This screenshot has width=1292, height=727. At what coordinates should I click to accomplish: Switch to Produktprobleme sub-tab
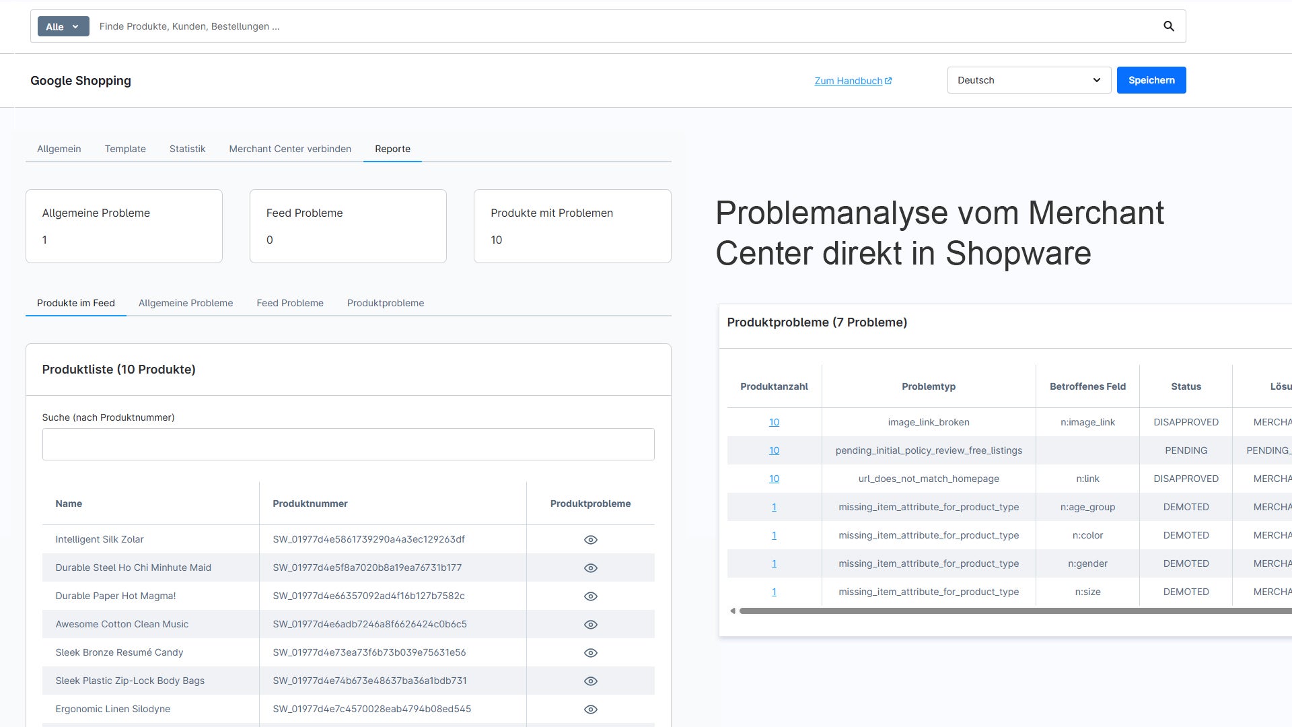pyautogui.click(x=386, y=303)
